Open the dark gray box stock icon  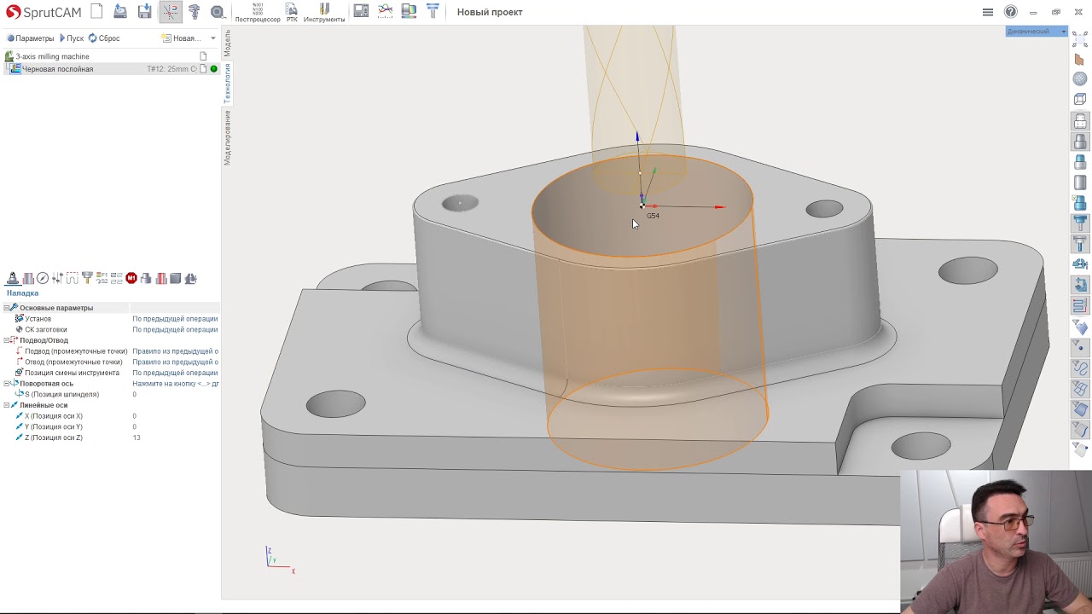(176, 278)
